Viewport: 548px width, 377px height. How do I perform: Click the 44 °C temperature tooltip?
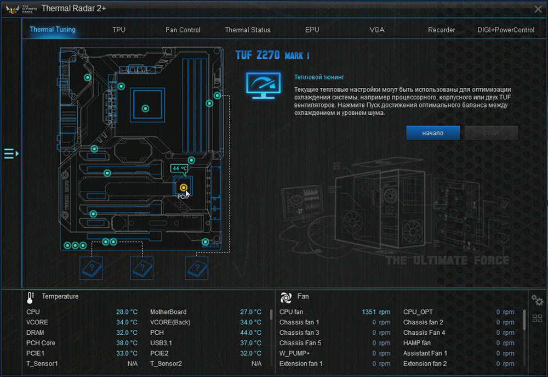click(179, 168)
